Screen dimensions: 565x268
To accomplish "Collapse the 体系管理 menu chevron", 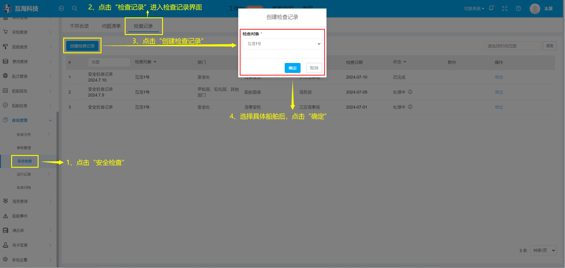I will pos(50,120).
